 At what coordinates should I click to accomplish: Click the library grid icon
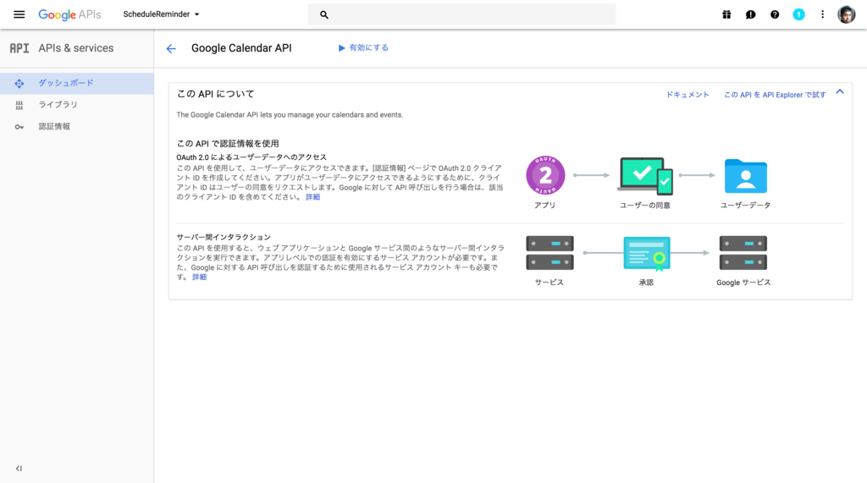point(19,105)
